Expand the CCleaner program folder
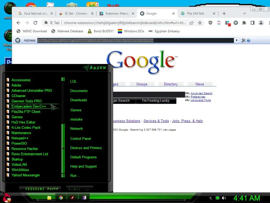 click(18, 96)
